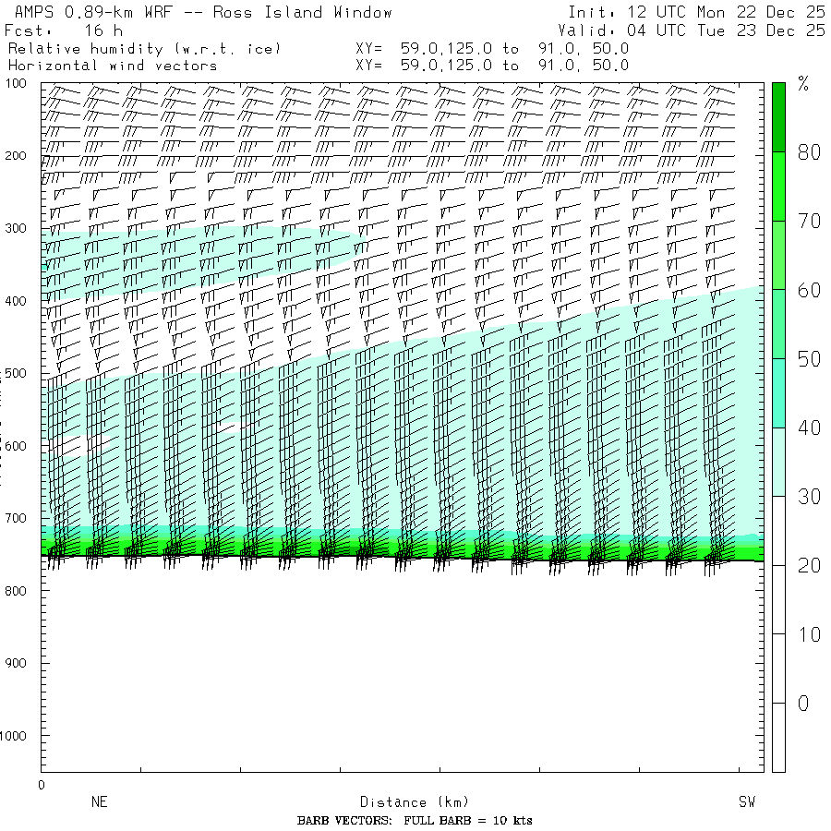This screenshot has width=831, height=831.
Task: Click the 100 pressure axis label
Action: 16,83
